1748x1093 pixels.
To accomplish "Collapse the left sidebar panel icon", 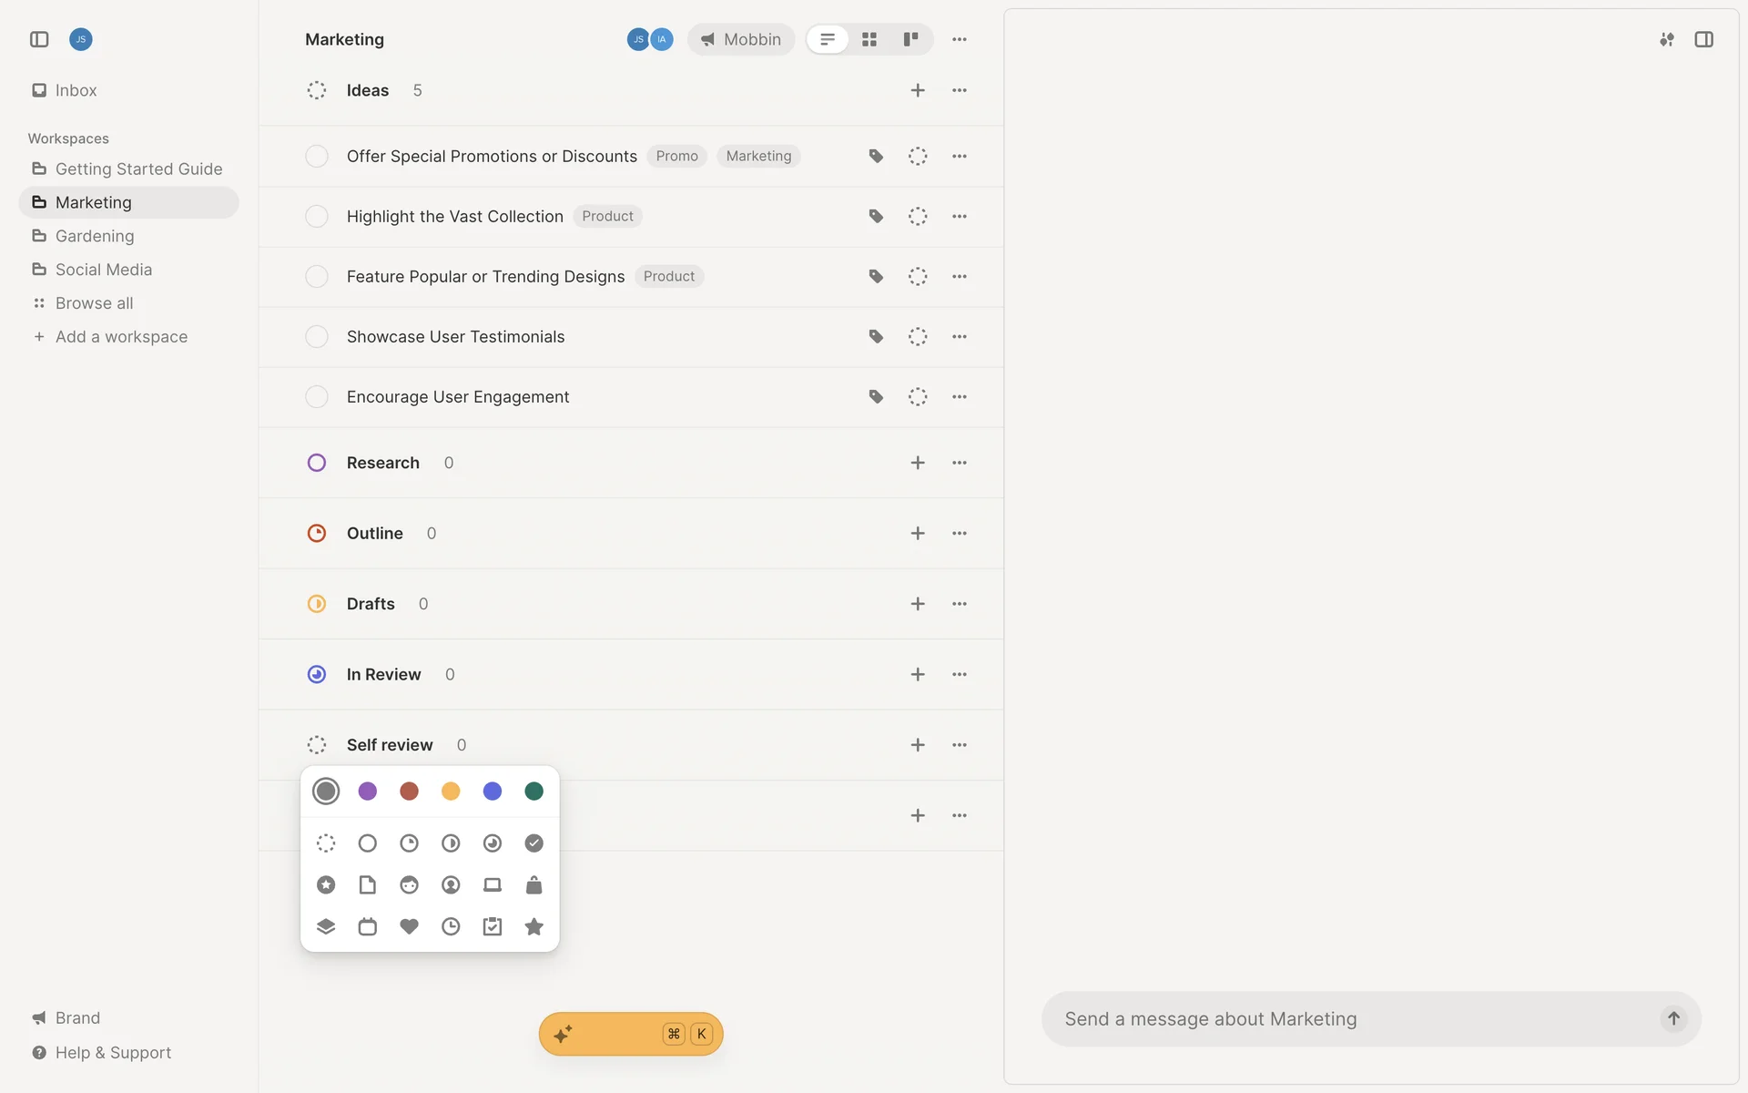I will click(x=39, y=39).
